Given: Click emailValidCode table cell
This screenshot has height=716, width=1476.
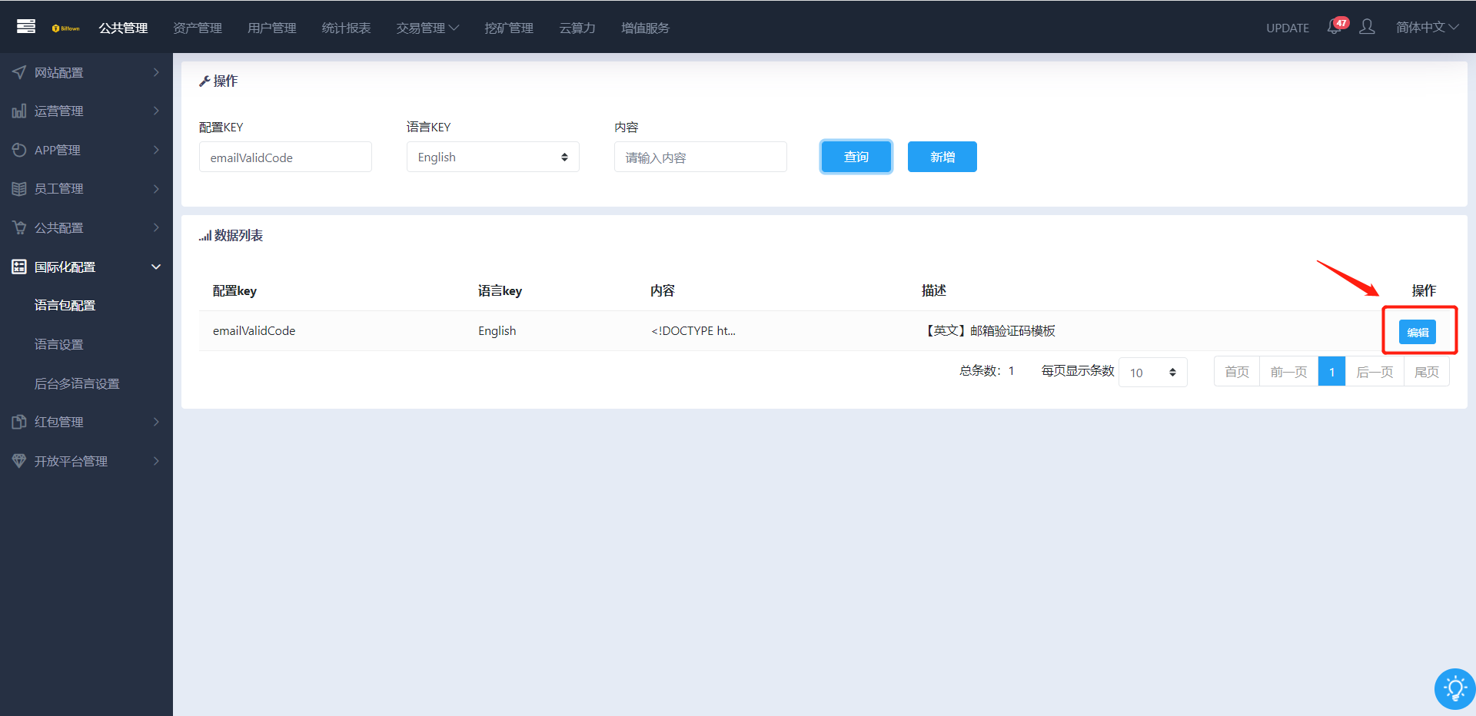Looking at the screenshot, I should [x=254, y=330].
